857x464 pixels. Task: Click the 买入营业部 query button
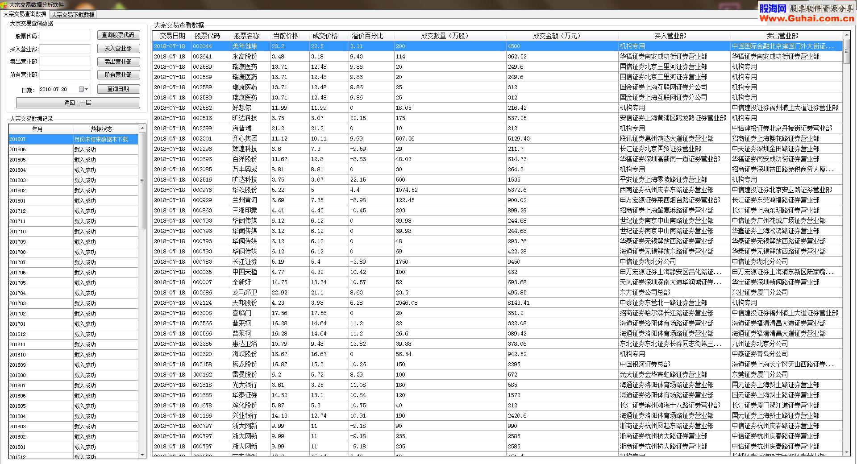tap(118, 48)
